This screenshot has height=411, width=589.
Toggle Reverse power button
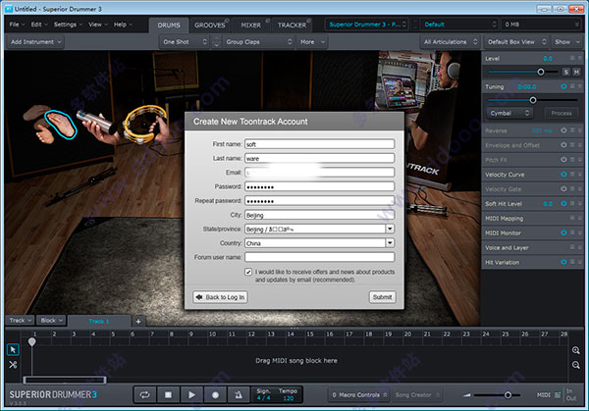tap(563, 130)
